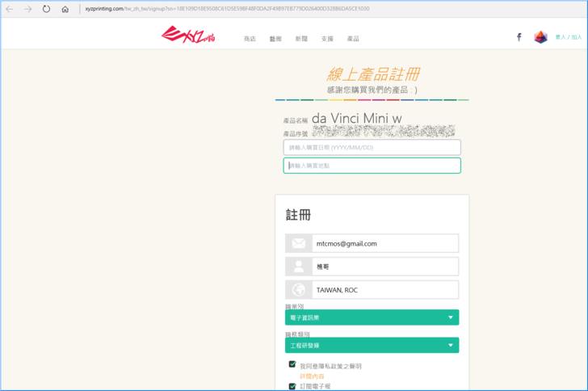
Task: Select the 新聞 navigation item
Action: point(300,39)
